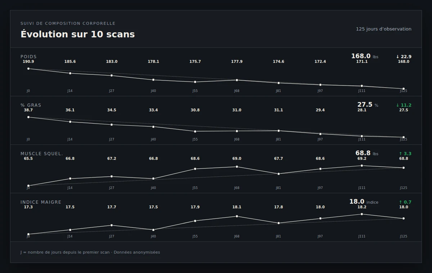
Task: Click the 190.9 value label in POIDS row
Action: click(x=28, y=62)
